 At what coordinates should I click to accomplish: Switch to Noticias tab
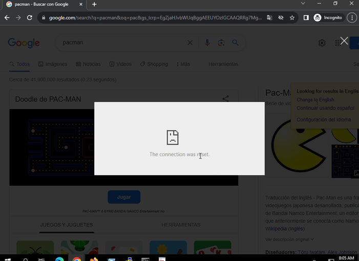[x=88, y=64]
